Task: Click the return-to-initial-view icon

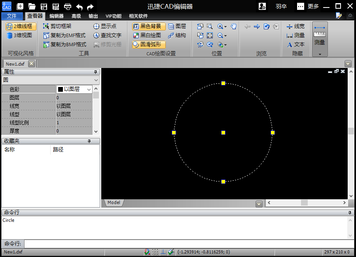Action: [x=267, y=26]
